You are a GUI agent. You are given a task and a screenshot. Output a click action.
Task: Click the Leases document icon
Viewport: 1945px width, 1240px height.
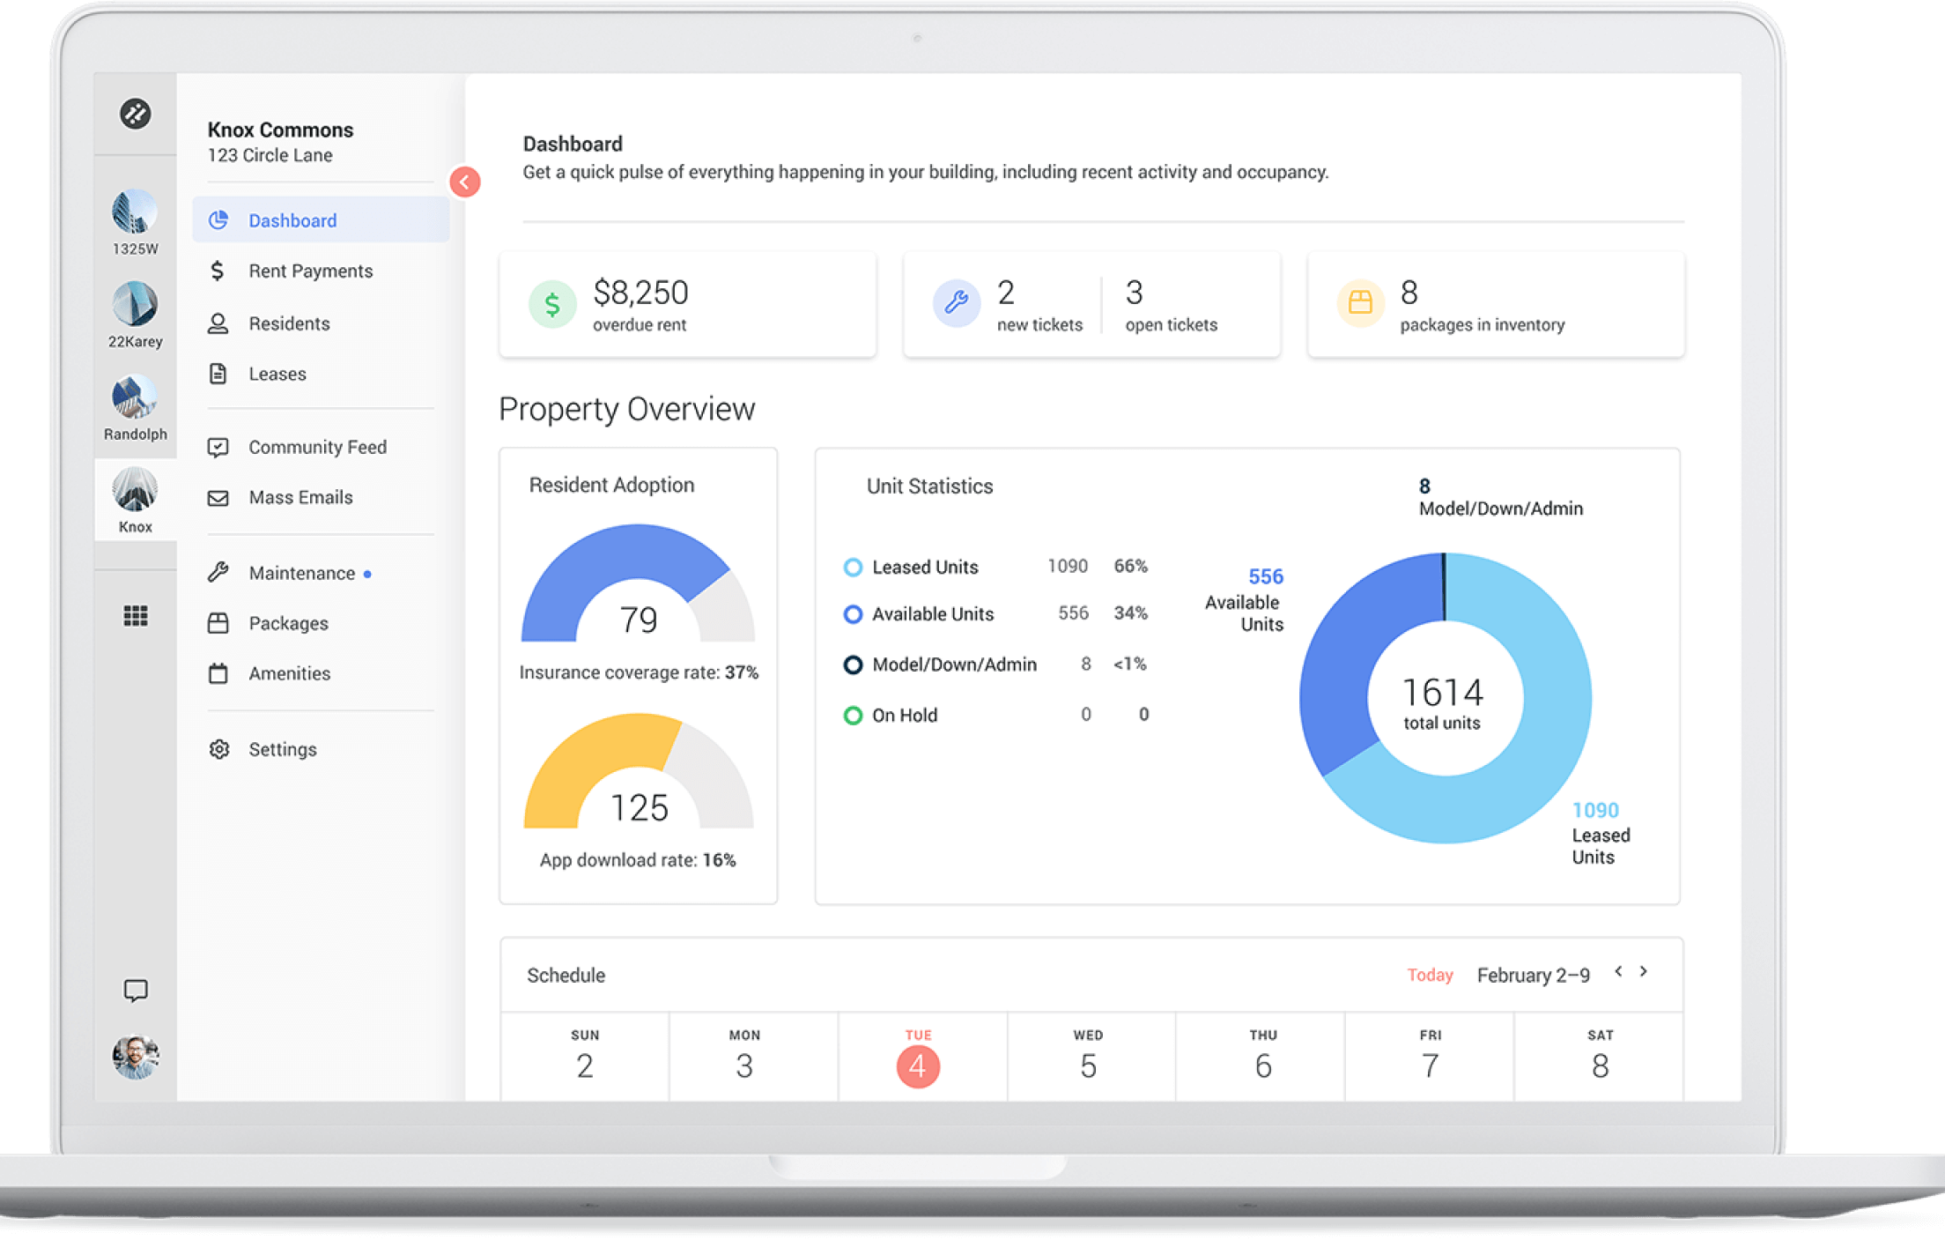pos(218,374)
